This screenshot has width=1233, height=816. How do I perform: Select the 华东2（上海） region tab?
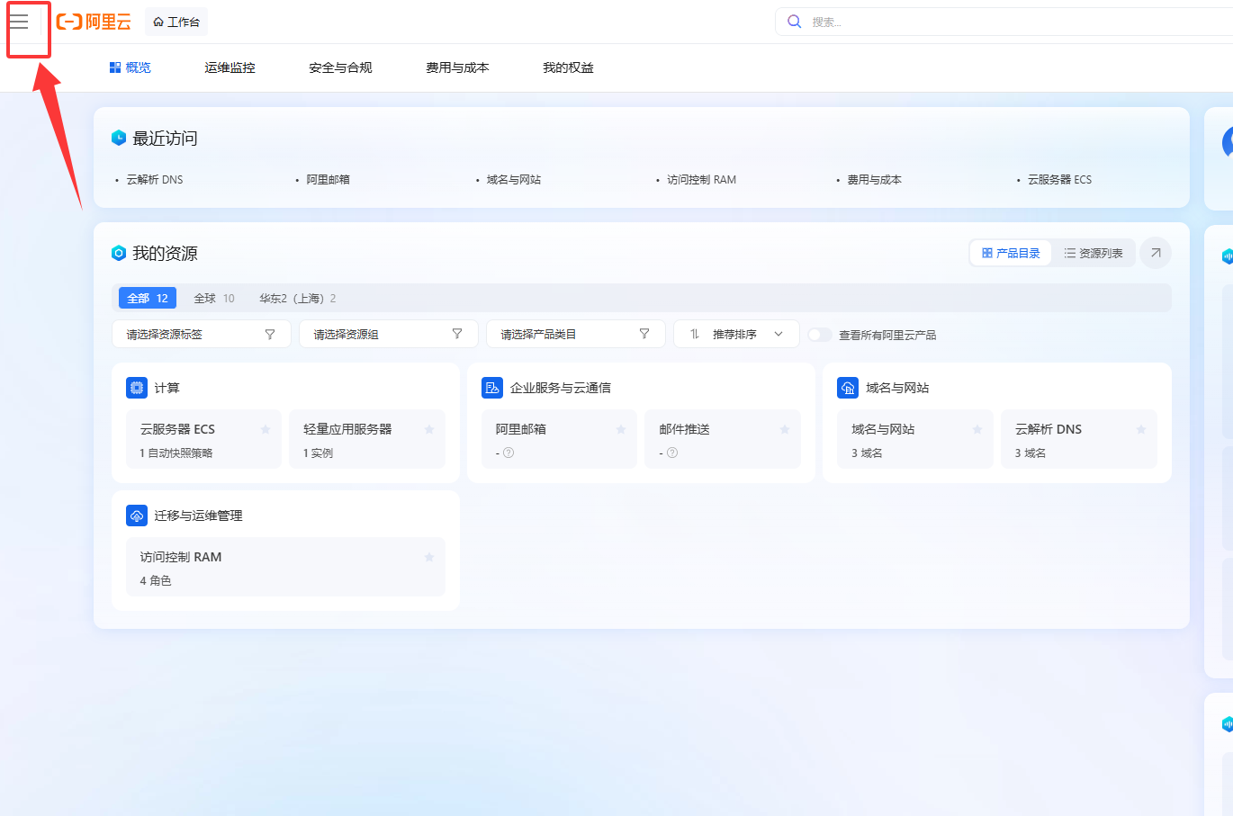coord(297,299)
